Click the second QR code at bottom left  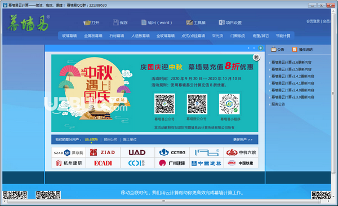[x=48, y=195]
